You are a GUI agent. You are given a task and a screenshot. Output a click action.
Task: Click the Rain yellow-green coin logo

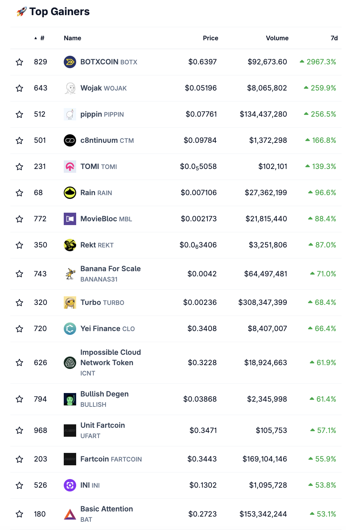point(70,193)
